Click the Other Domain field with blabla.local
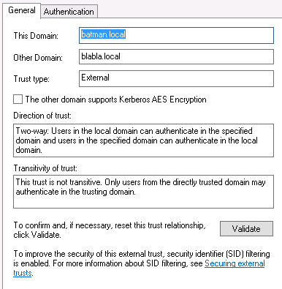 176,57
